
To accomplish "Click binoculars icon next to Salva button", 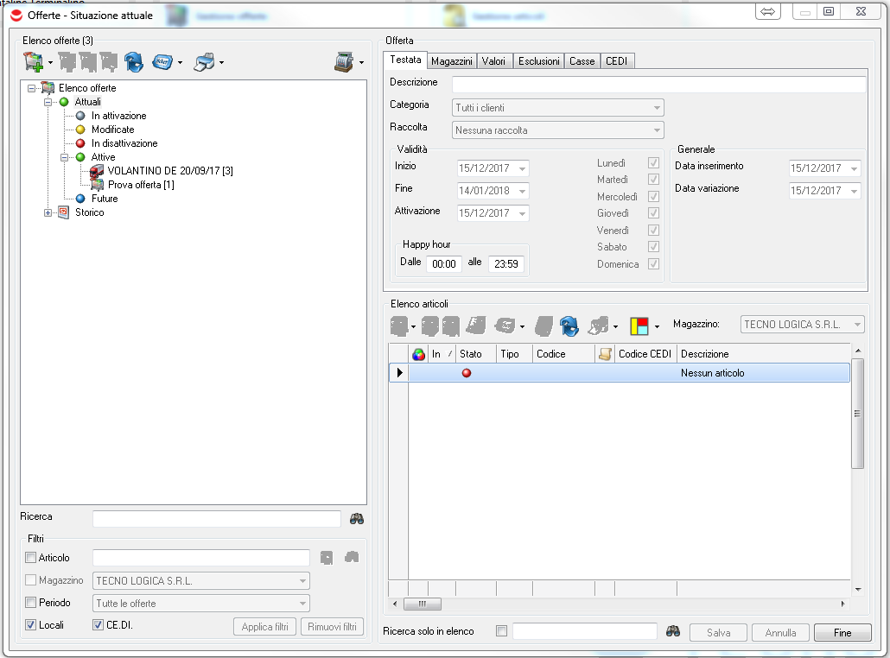I will pos(673,632).
